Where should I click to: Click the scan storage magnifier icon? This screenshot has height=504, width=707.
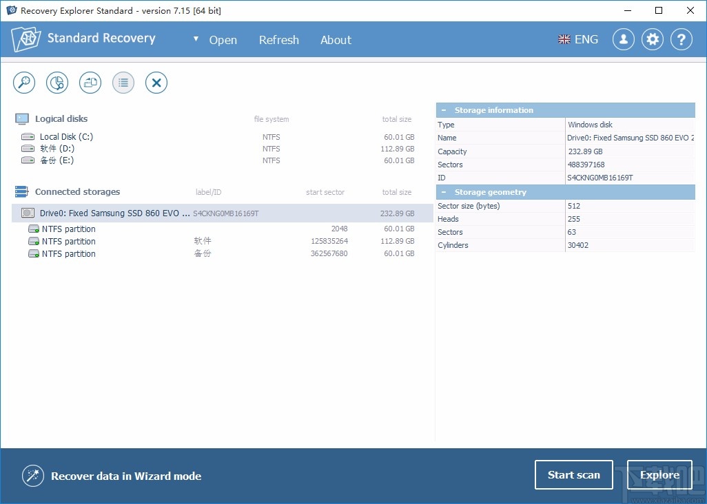[24, 83]
